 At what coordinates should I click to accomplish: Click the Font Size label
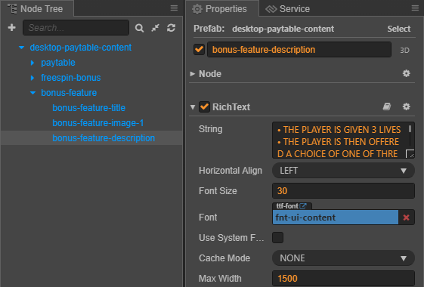tap(218, 191)
